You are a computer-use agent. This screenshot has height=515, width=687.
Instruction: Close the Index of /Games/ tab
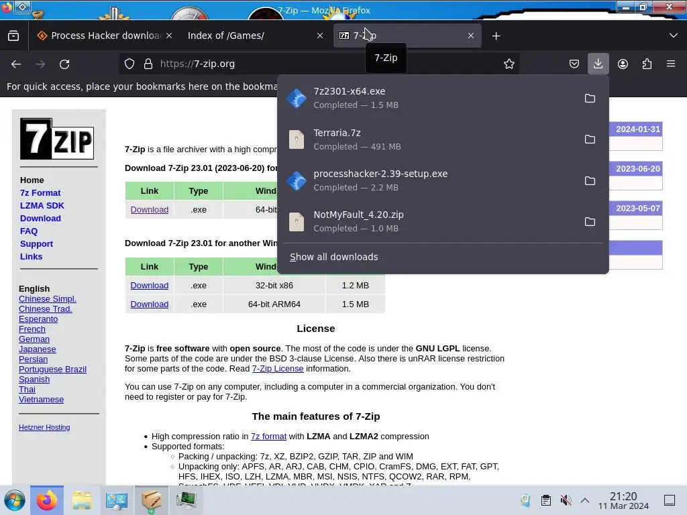pos(320,36)
